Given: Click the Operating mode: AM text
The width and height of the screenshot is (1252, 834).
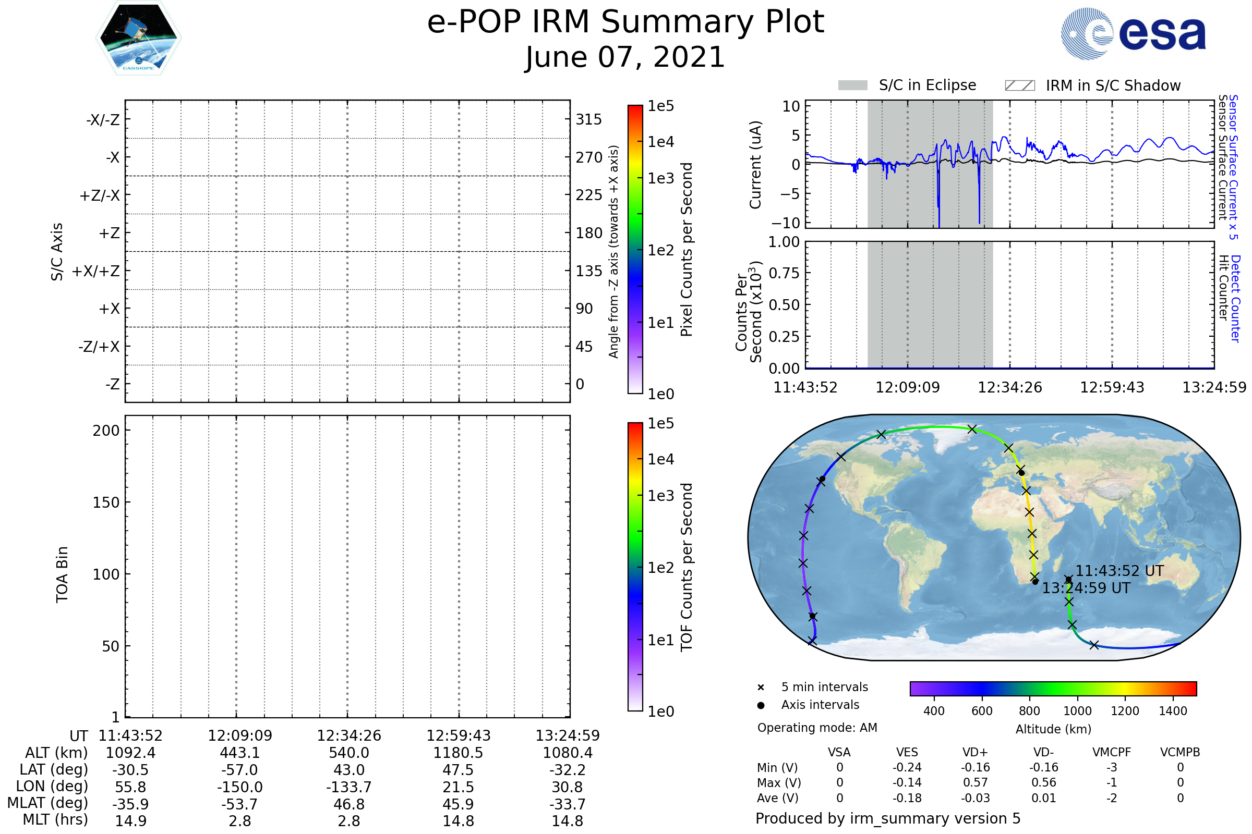Looking at the screenshot, I should pos(817,728).
